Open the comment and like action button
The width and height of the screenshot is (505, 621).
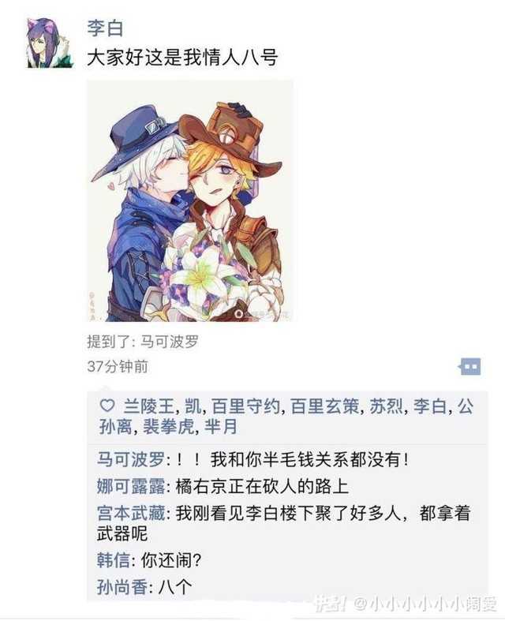pos(469,367)
